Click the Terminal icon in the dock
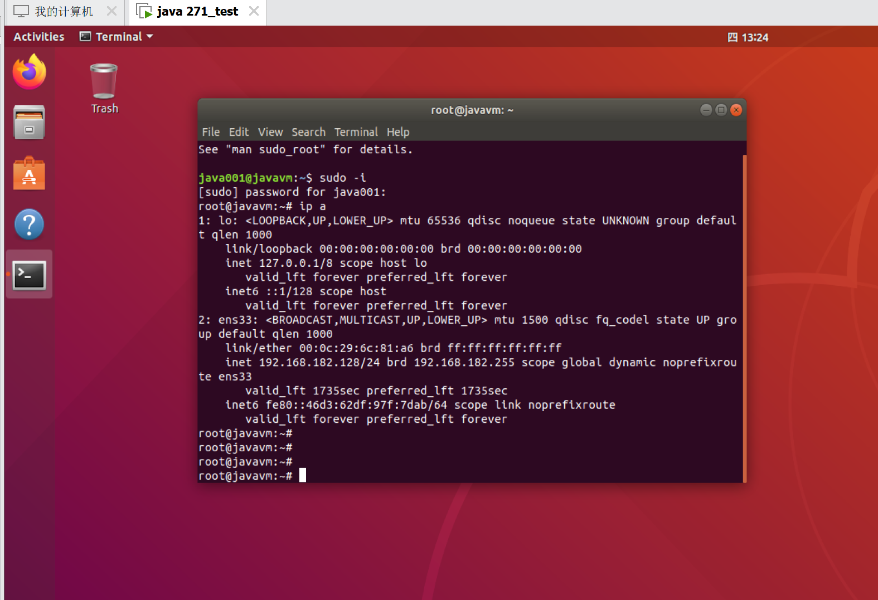The image size is (878, 600). pyautogui.click(x=29, y=275)
